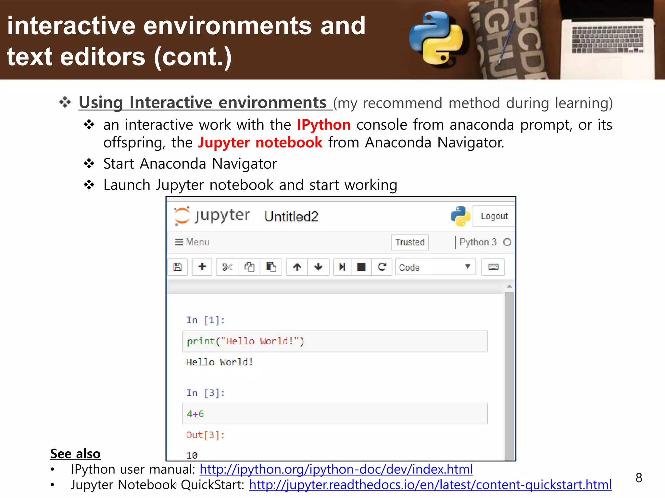Viewport: 665px width, 498px height.
Task: Open Jupyter Notebook QuickStart link
Action: 430,485
